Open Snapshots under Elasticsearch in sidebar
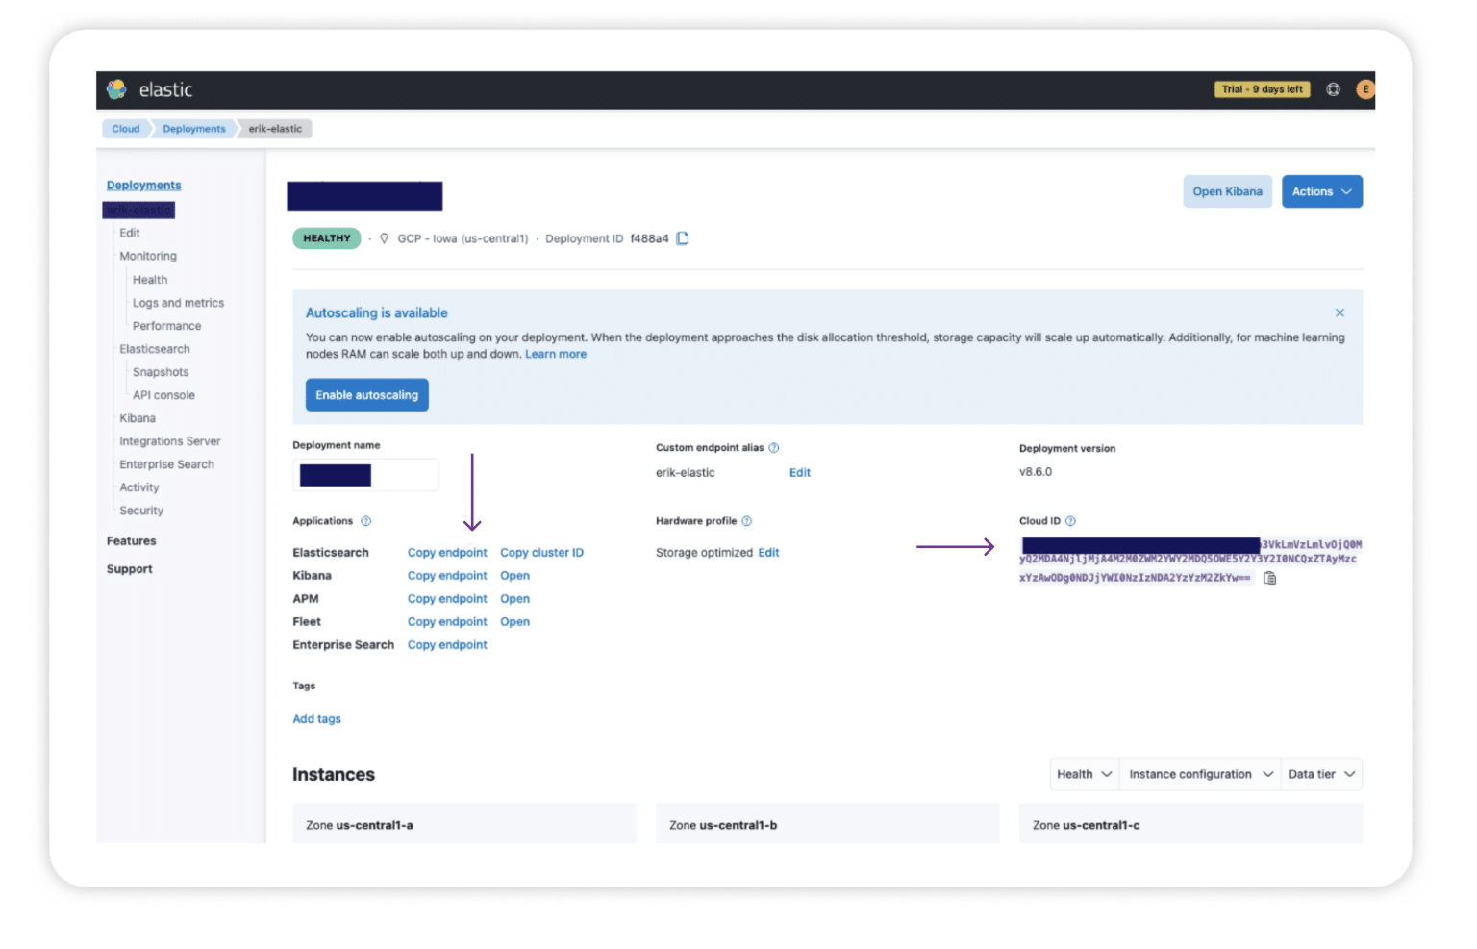 pyautogui.click(x=160, y=371)
